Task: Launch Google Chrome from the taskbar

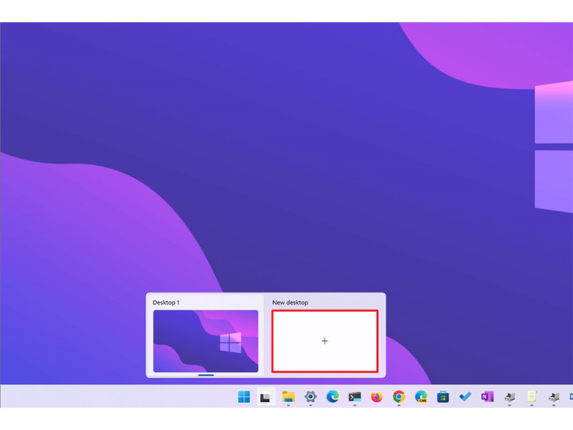Action: pyautogui.click(x=399, y=396)
